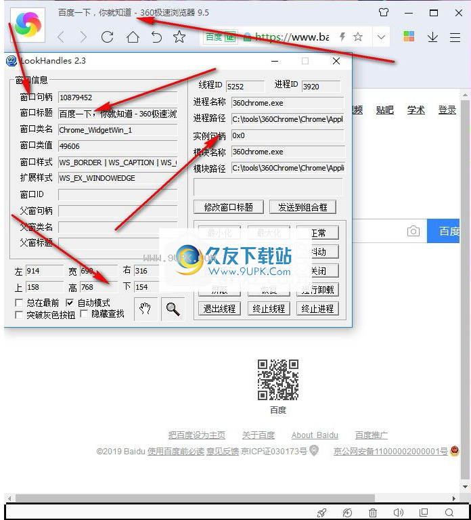
Task: Open the 贴吧 link on Baidu
Action: pos(385,110)
